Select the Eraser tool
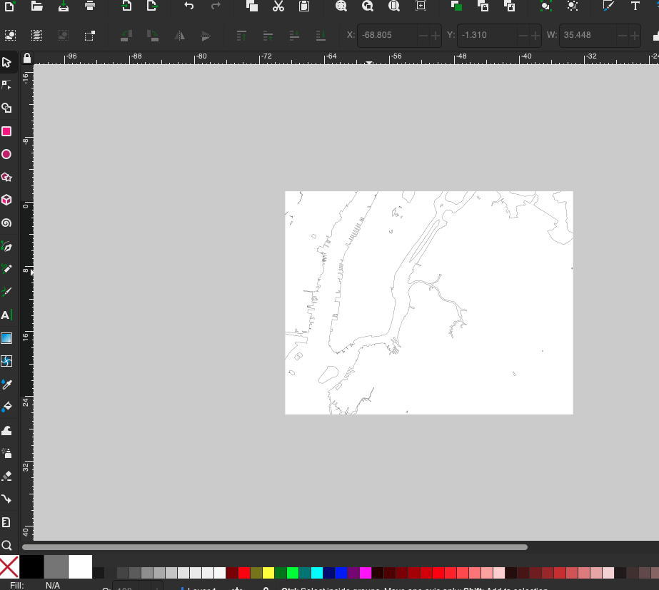The height and width of the screenshot is (590, 659). pos(6,476)
